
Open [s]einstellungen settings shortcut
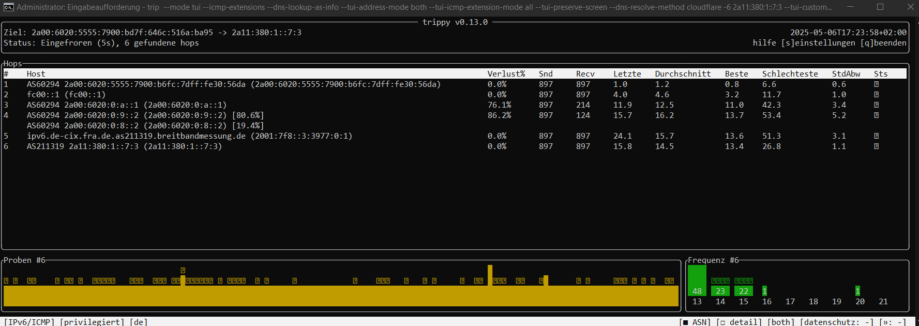tap(818, 43)
